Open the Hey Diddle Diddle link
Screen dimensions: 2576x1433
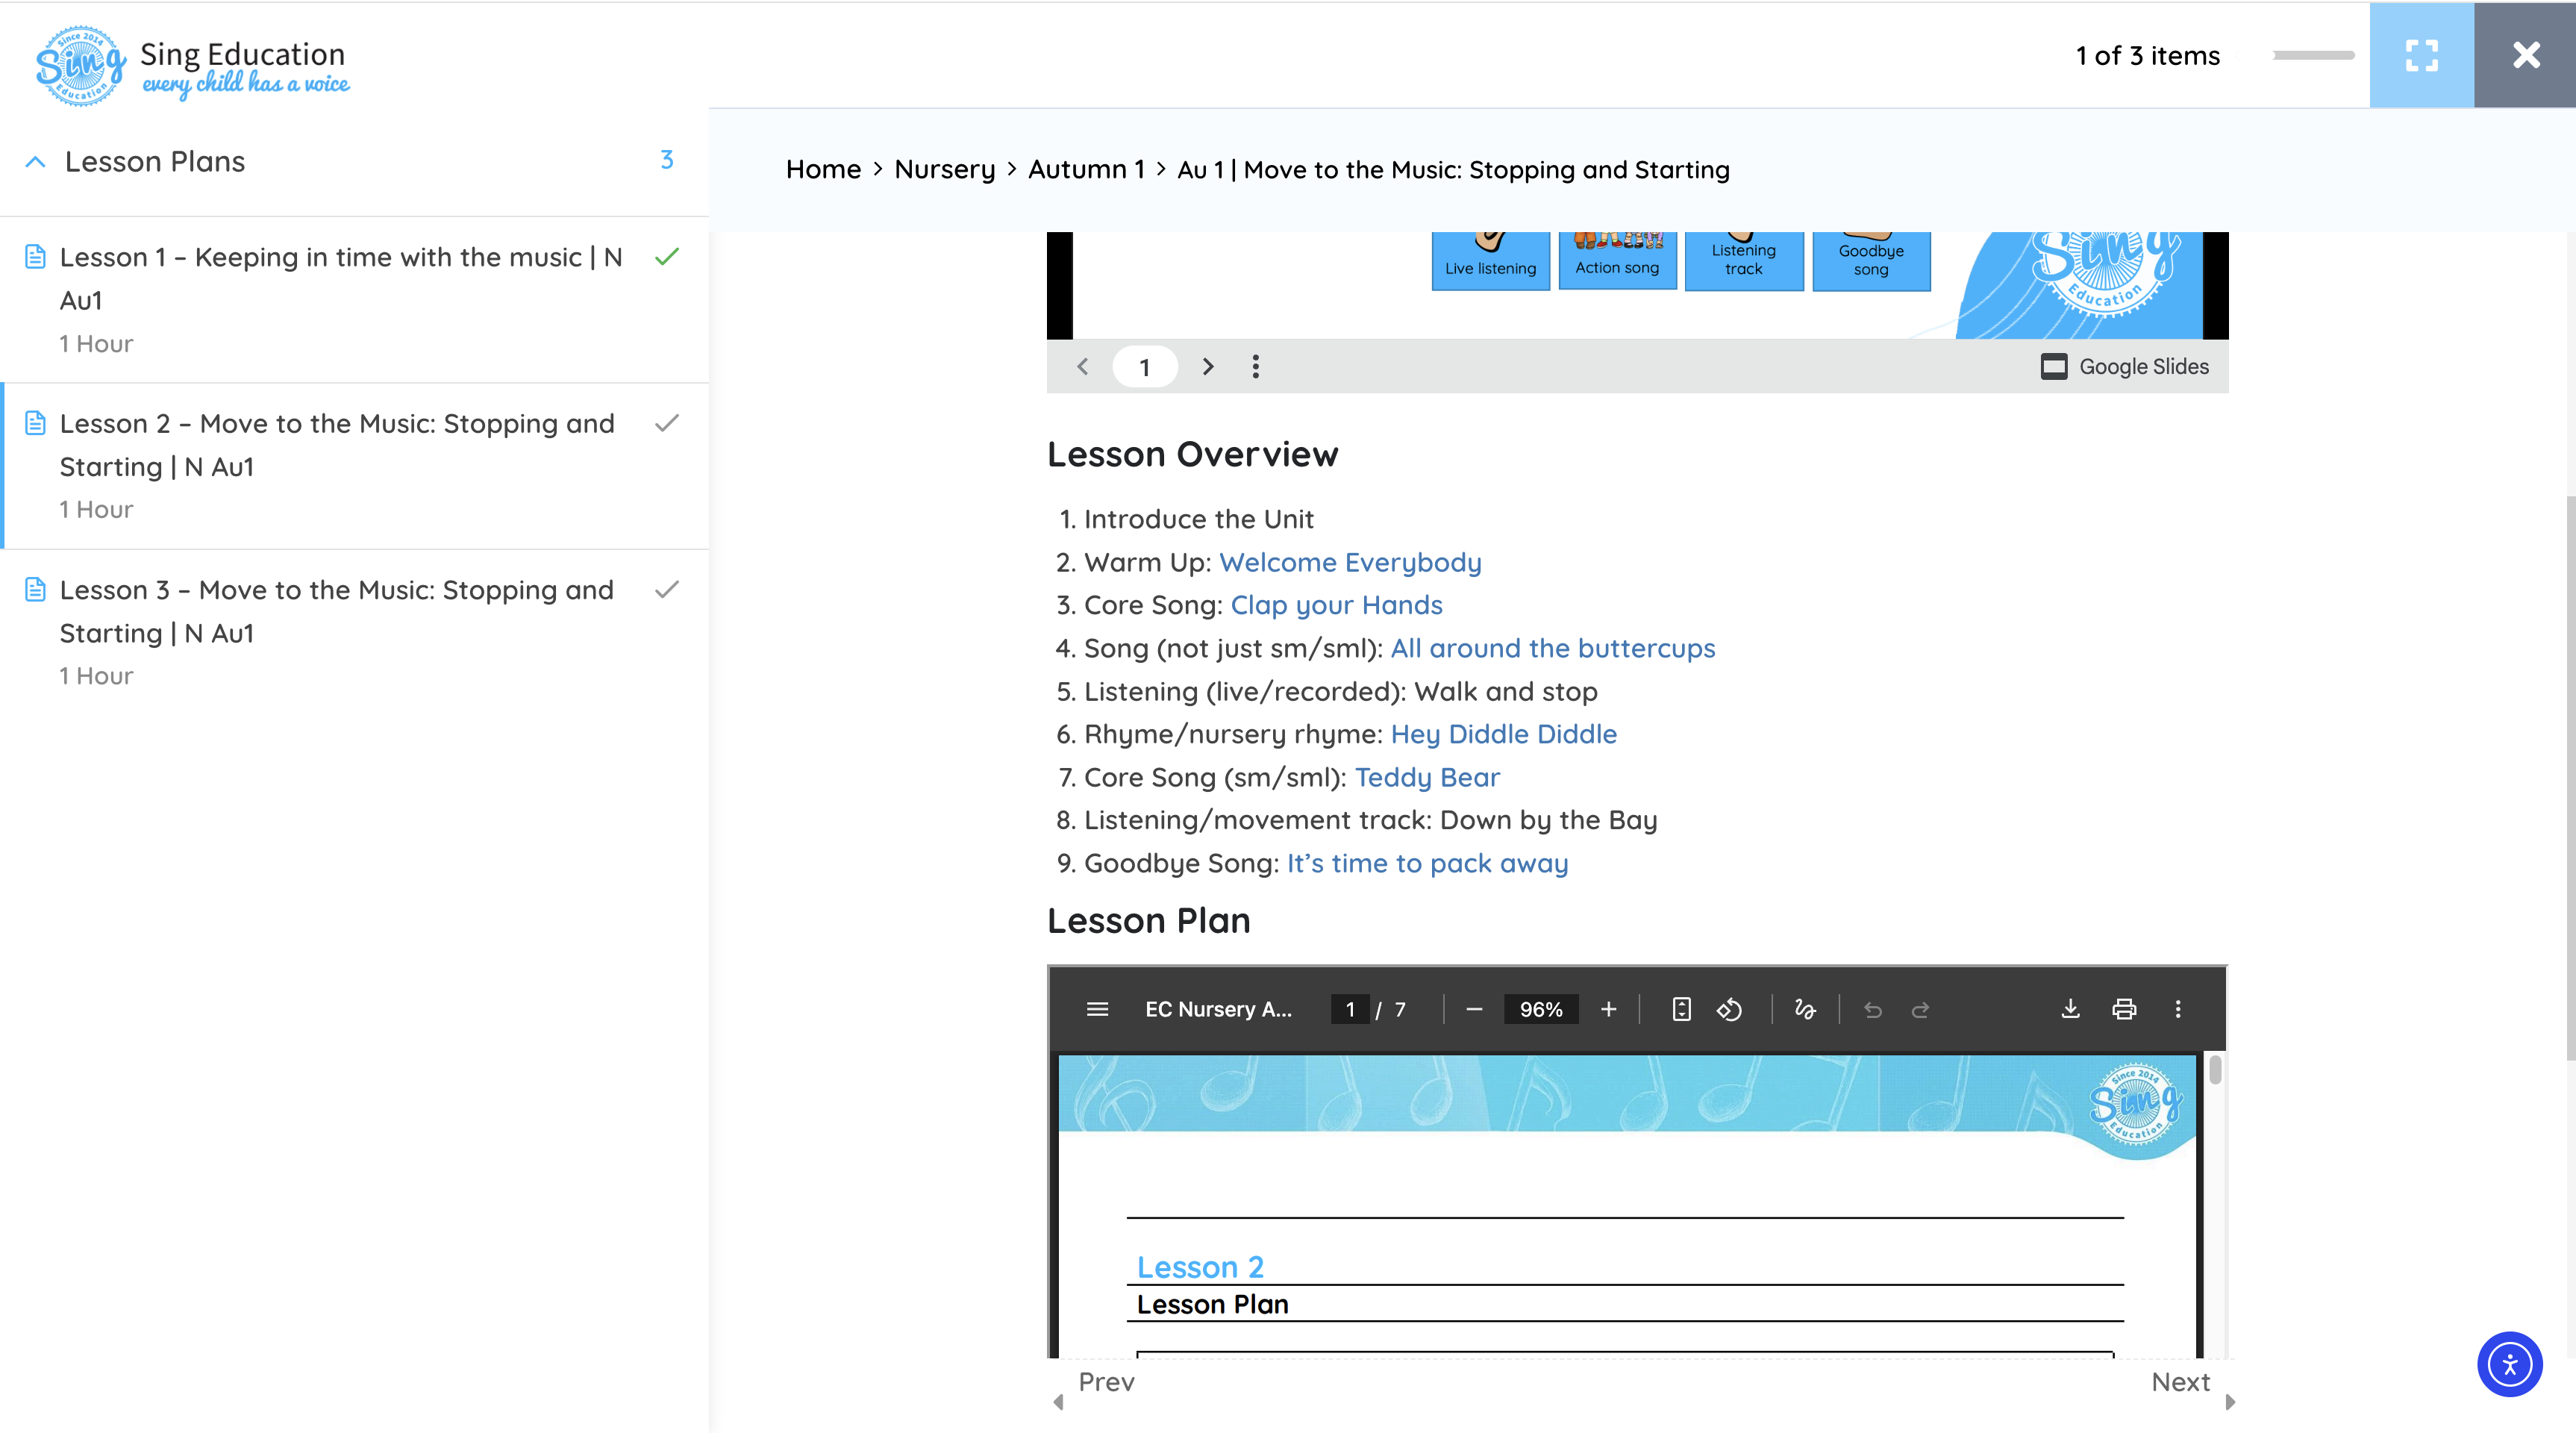tap(1503, 734)
